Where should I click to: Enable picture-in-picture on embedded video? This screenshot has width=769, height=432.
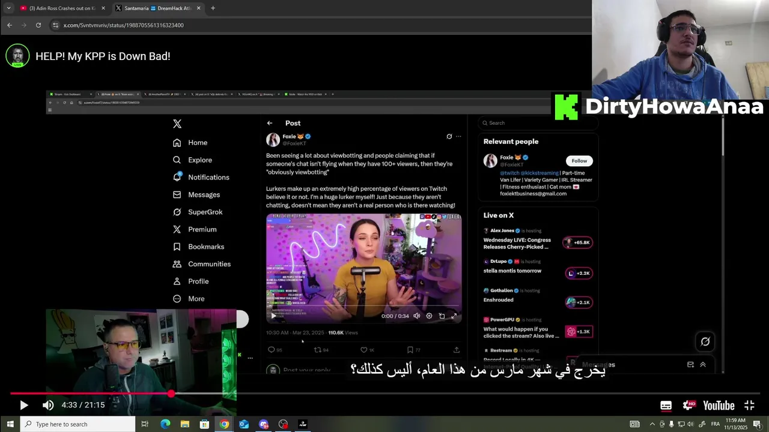(442, 316)
